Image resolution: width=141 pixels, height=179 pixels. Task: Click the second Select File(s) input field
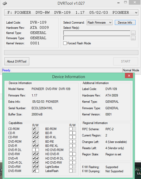coord(97,38)
